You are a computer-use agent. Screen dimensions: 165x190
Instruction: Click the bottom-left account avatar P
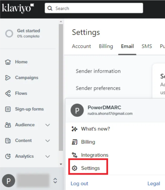(8, 181)
